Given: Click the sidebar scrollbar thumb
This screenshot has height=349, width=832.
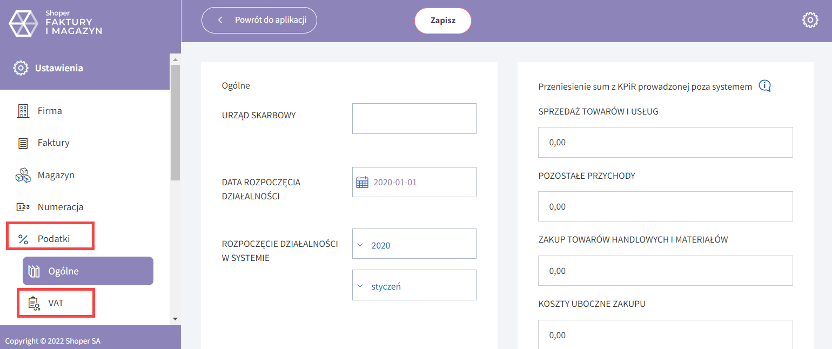Looking at the screenshot, I should (x=175, y=122).
